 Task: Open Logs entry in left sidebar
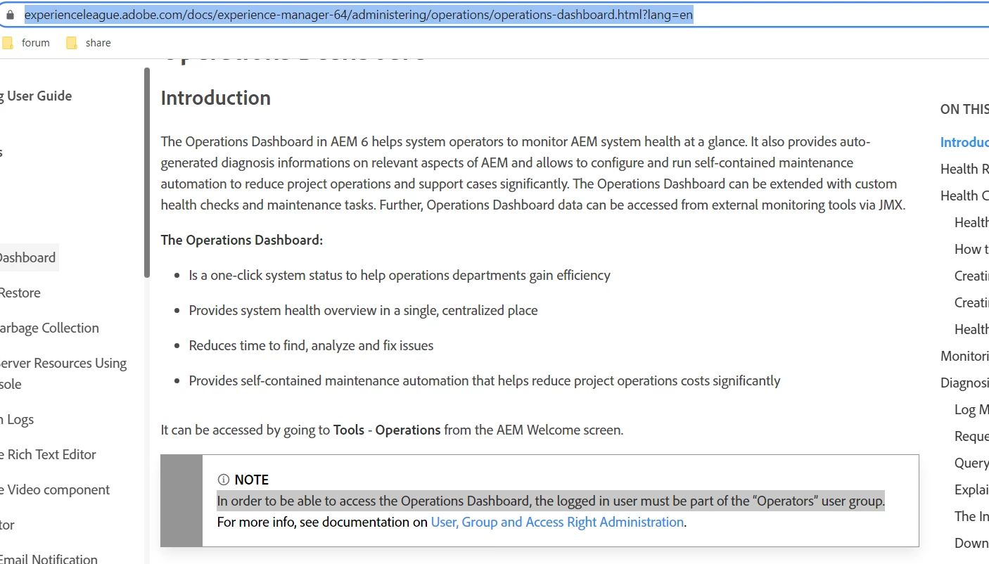coord(16,419)
